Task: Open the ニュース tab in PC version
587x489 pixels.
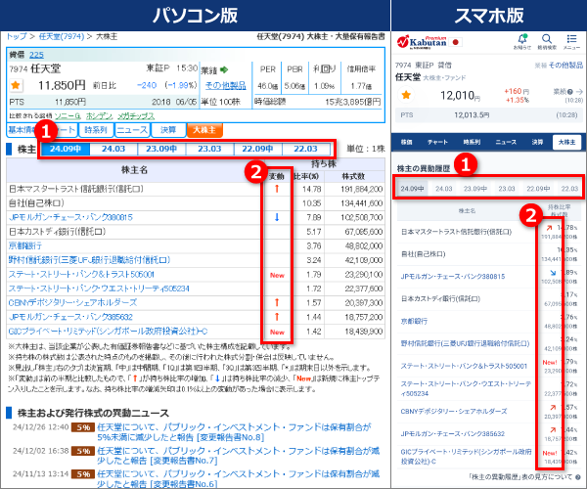Action: click(x=132, y=130)
